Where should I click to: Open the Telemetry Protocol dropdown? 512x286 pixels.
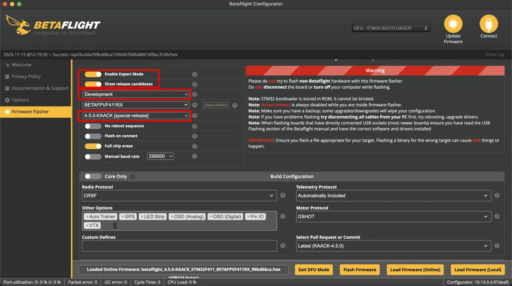click(x=393, y=196)
